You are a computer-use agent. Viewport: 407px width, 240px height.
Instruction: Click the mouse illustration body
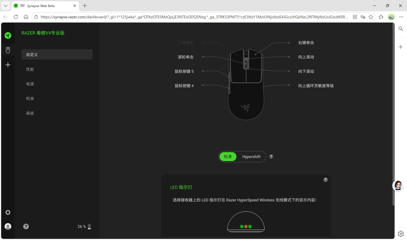pyautogui.click(x=246, y=84)
